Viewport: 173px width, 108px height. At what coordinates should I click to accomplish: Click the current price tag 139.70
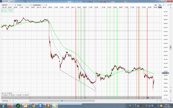(165, 73)
